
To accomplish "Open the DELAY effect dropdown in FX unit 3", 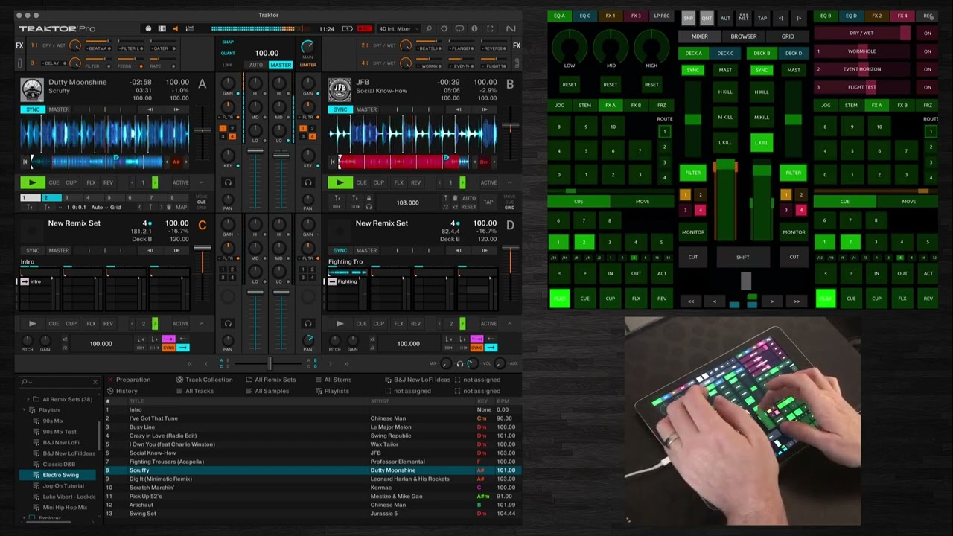I will coord(53,63).
